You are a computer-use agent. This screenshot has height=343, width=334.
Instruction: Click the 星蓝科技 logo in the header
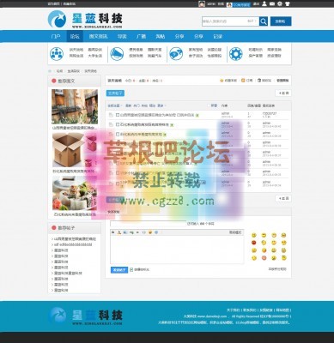pos(85,19)
